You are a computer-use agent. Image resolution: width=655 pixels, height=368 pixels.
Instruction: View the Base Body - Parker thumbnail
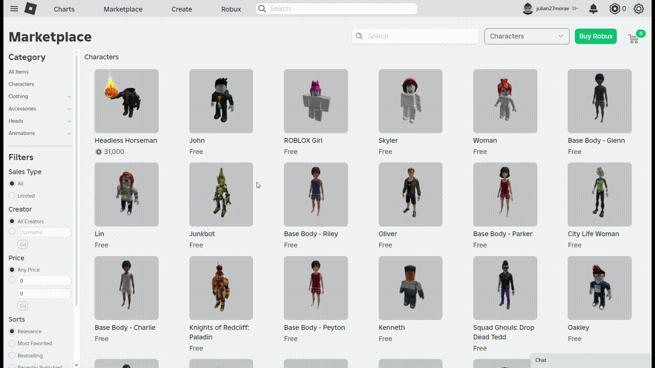click(x=505, y=195)
